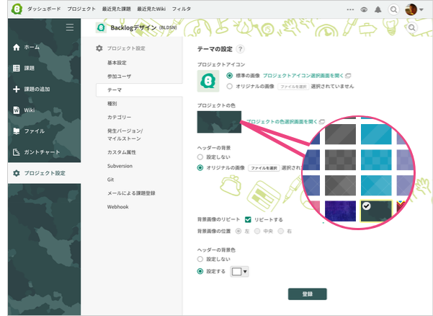433x316 pixels.
Task: Open プロジェクト in top navigation
Action: pos(81,9)
